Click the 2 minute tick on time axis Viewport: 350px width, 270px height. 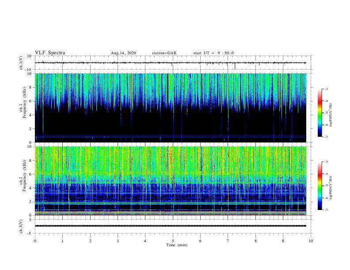pos(90,241)
